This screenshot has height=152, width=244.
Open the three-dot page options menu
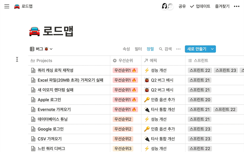tap(236, 6)
